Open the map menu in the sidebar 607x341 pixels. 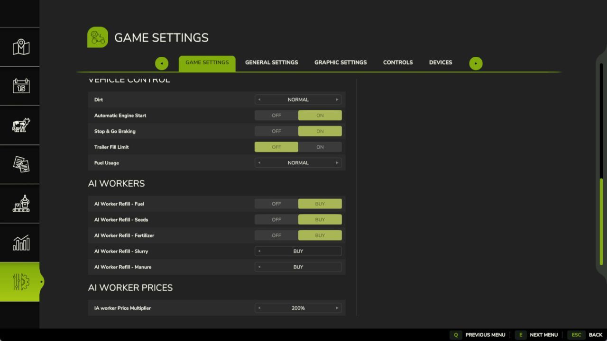[x=20, y=47]
